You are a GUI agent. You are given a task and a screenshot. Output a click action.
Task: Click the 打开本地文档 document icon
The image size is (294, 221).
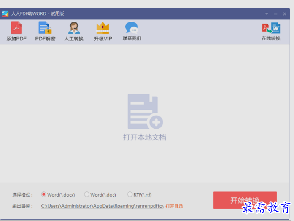pos(145,111)
